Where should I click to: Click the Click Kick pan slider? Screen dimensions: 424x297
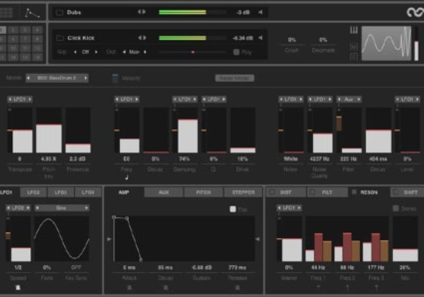[x=193, y=52]
